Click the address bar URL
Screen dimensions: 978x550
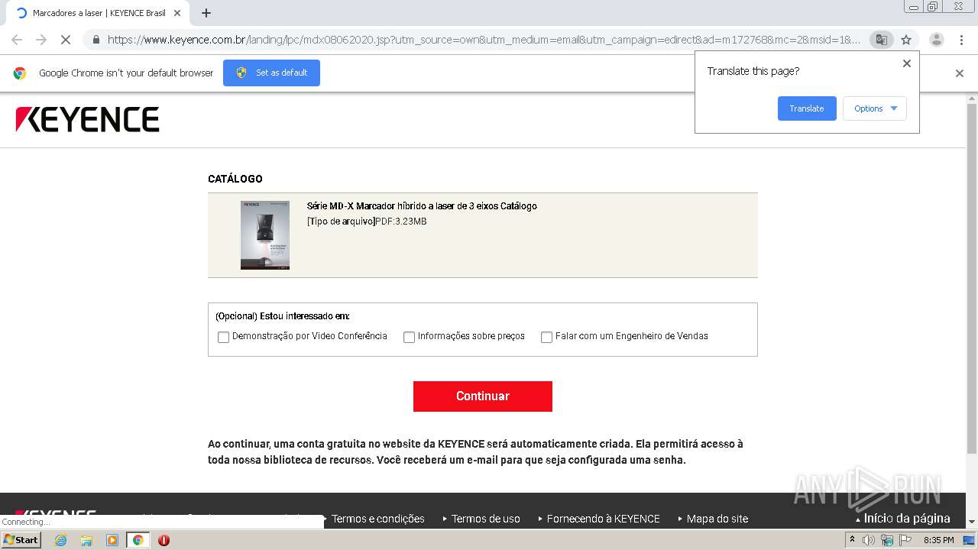point(484,40)
